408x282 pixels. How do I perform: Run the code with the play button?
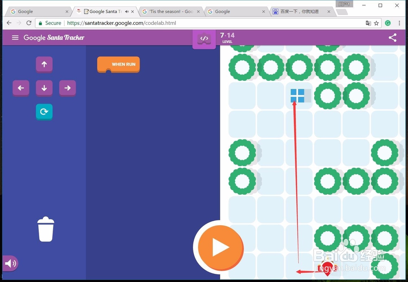221,247
